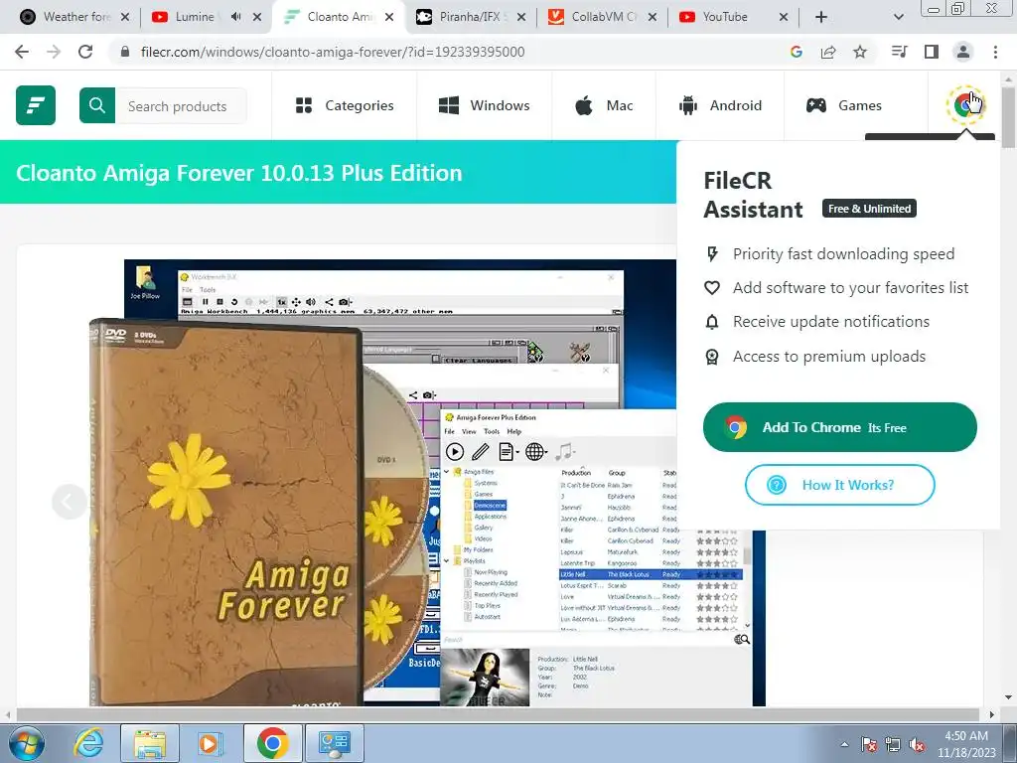The height and width of the screenshot is (763, 1017).
Task: Open the Chrome profile icon
Action: pos(963,52)
